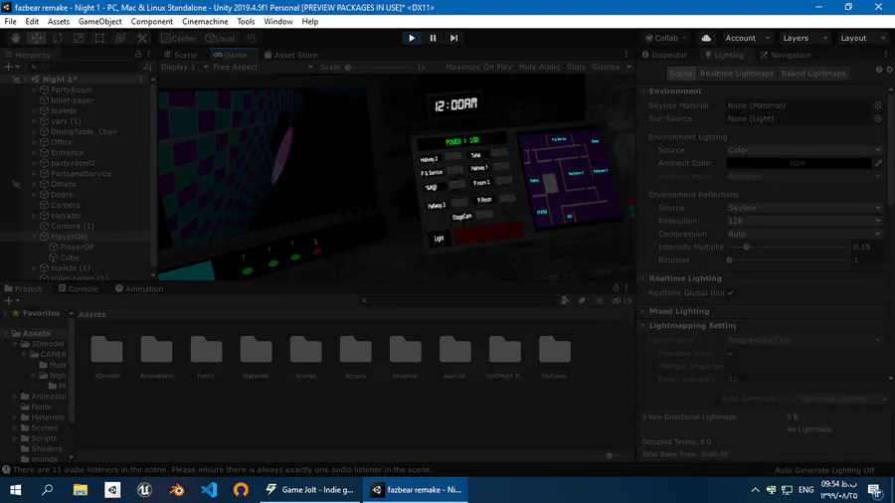Start Play mode
Screen dimensions: 895x503
pyautogui.click(x=412, y=38)
